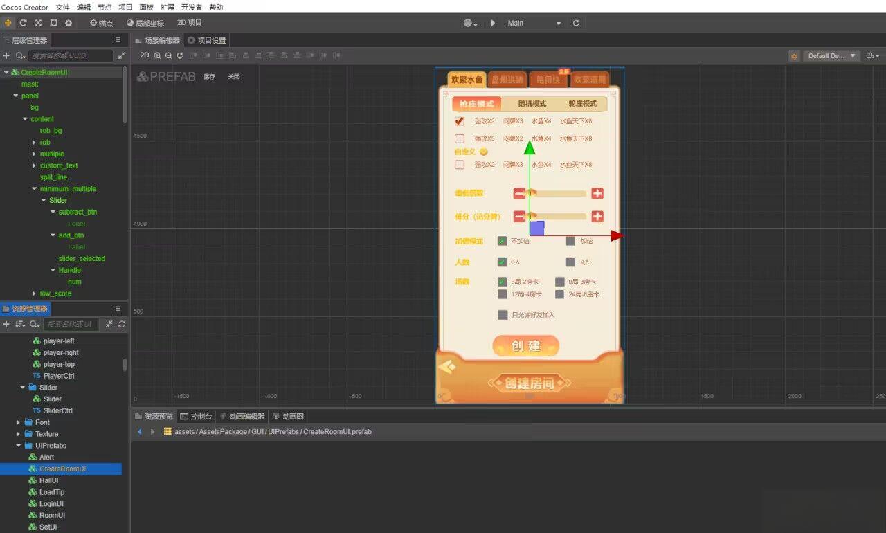
Task: Select the move transform tool
Action: coord(8,23)
